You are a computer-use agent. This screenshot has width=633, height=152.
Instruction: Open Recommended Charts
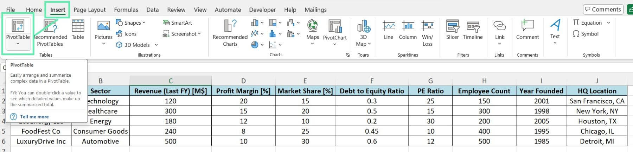pyautogui.click(x=230, y=33)
